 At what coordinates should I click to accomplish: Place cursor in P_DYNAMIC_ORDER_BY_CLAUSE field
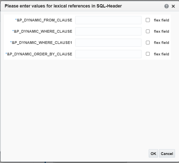click(108, 54)
